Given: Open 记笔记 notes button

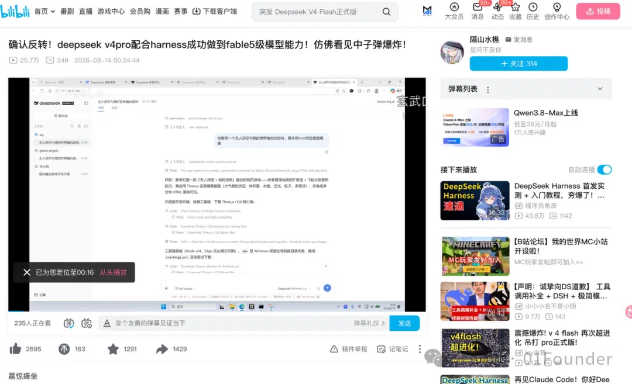Looking at the screenshot, I should [x=393, y=349].
